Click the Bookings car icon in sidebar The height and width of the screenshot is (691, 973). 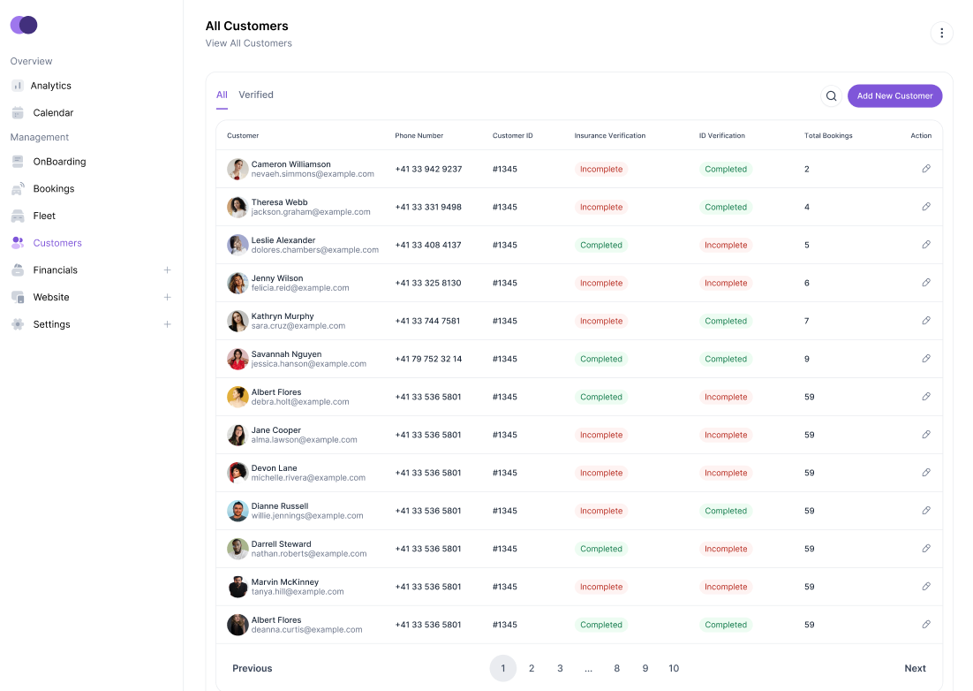pos(18,189)
